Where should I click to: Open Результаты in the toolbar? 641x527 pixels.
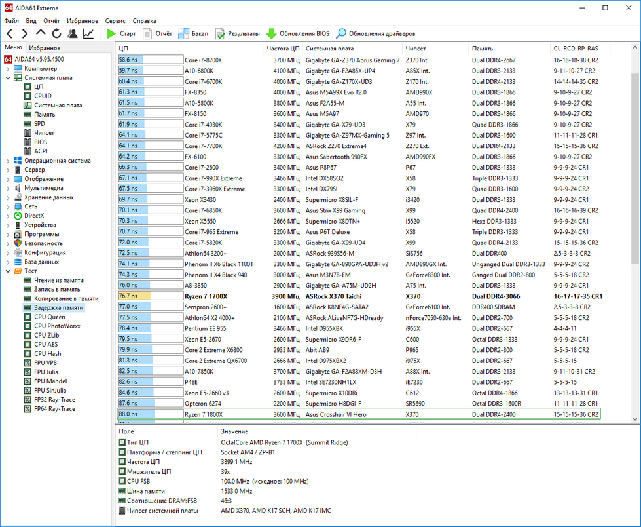pos(237,33)
